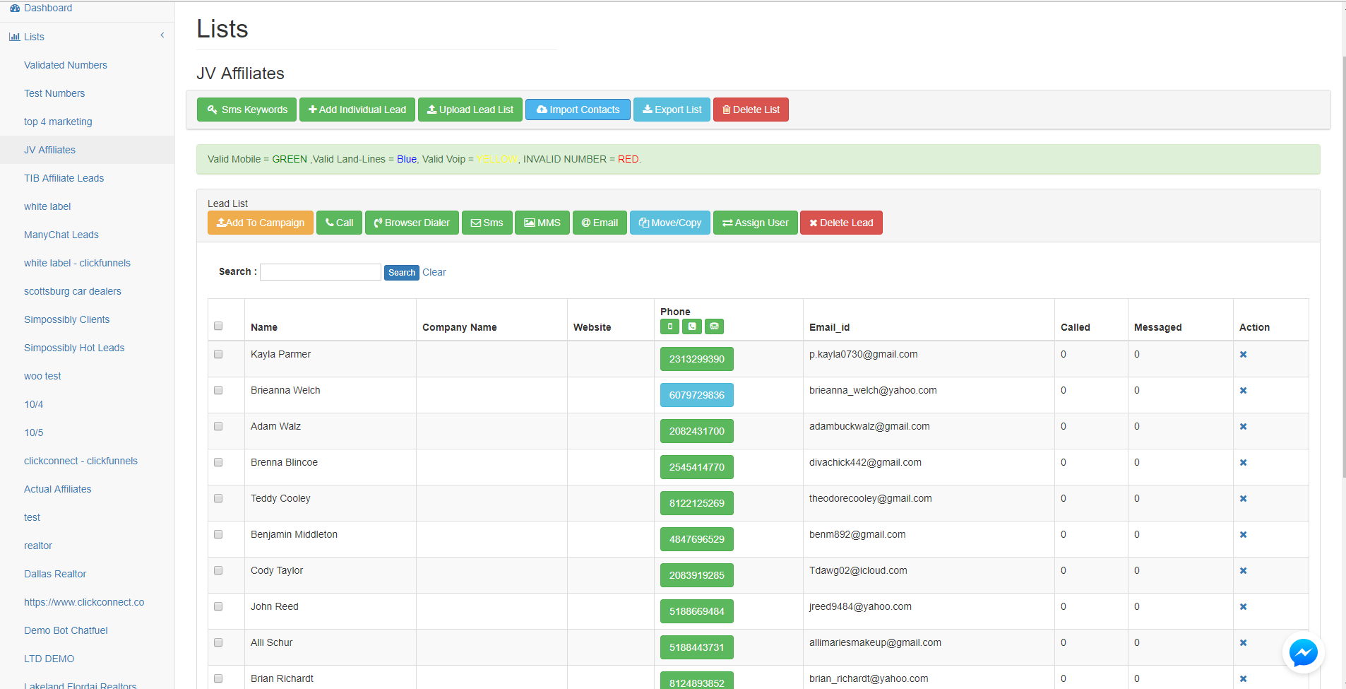Click the Lists bar chart icon
The height and width of the screenshot is (689, 1346).
pos(14,37)
